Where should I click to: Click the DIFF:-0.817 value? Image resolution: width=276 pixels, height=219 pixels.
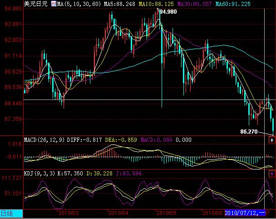pos(84,140)
